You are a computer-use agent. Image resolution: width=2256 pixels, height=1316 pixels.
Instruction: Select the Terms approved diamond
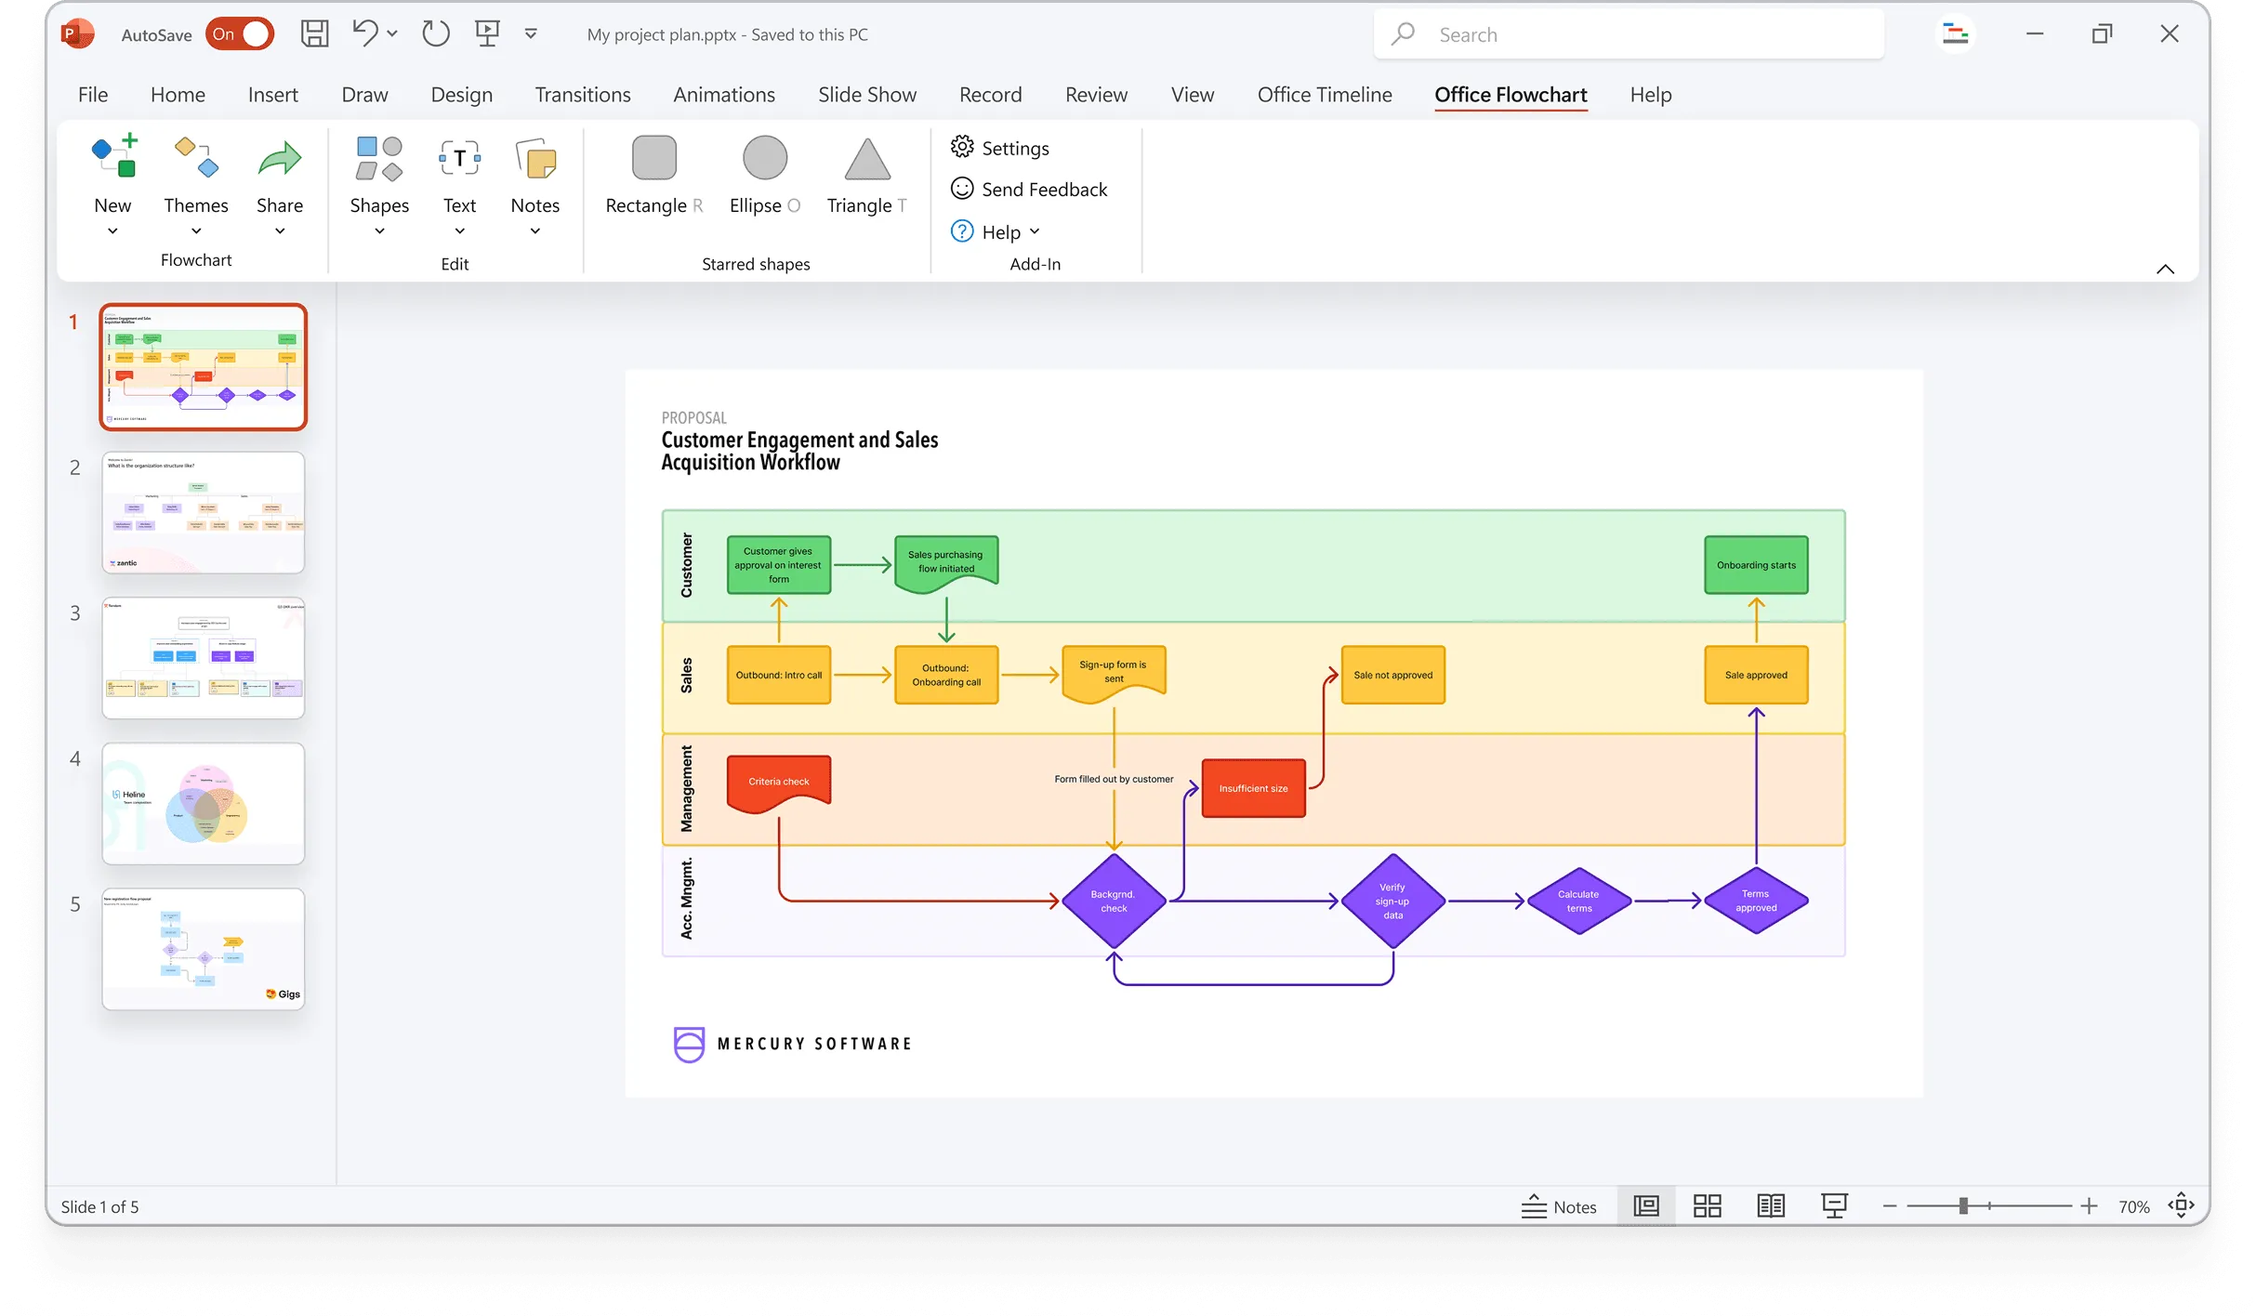pos(1756,901)
